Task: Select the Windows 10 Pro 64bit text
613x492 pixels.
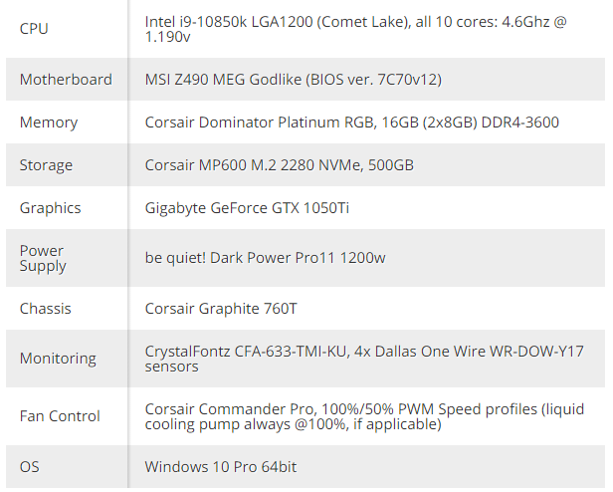Action: pos(221,466)
